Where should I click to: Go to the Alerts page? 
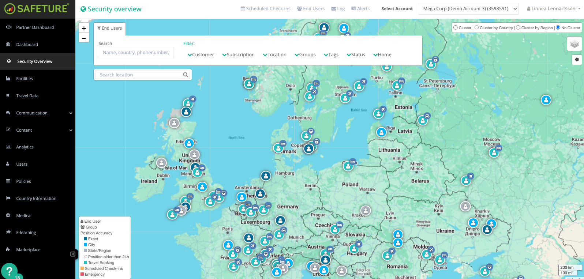(360, 9)
